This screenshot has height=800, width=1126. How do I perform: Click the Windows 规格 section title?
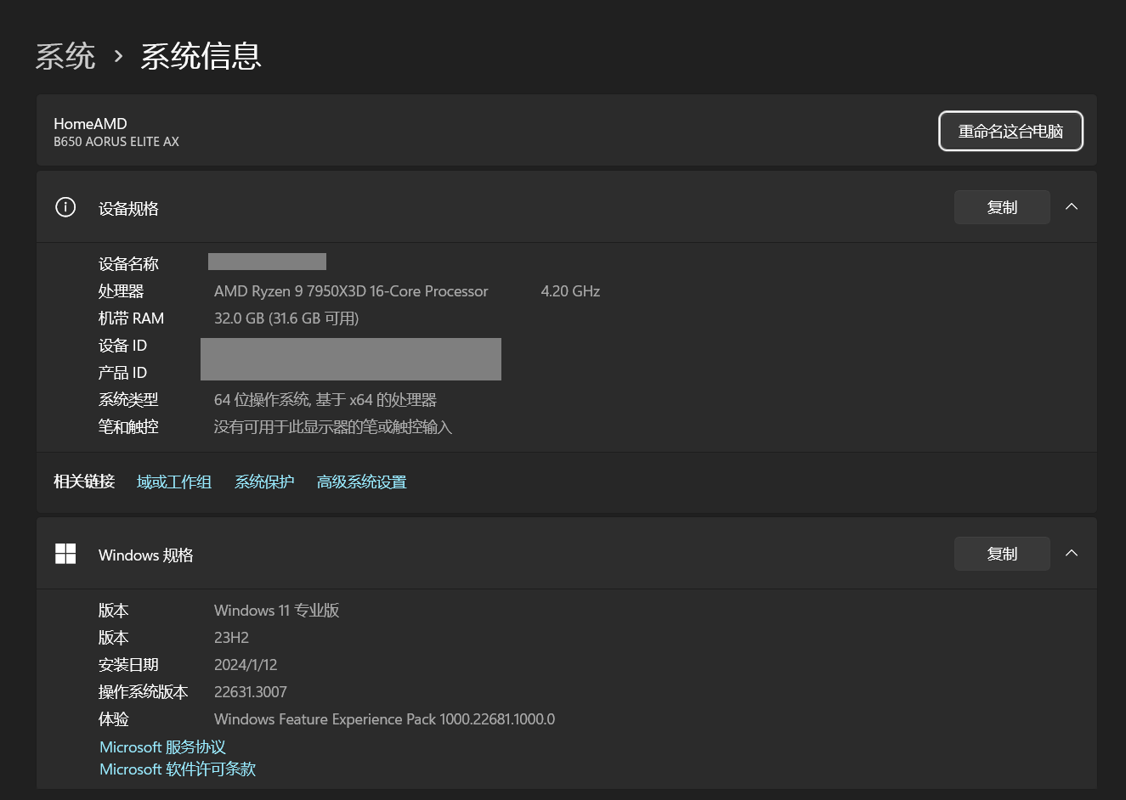pos(146,555)
